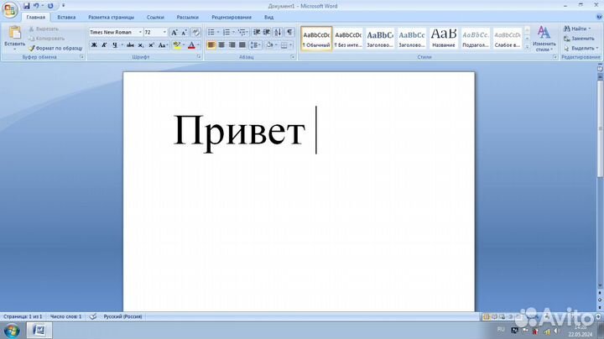Switch to the Рецензирование tab
Image resolution: width=604 pixels, height=339 pixels.
pos(232,18)
